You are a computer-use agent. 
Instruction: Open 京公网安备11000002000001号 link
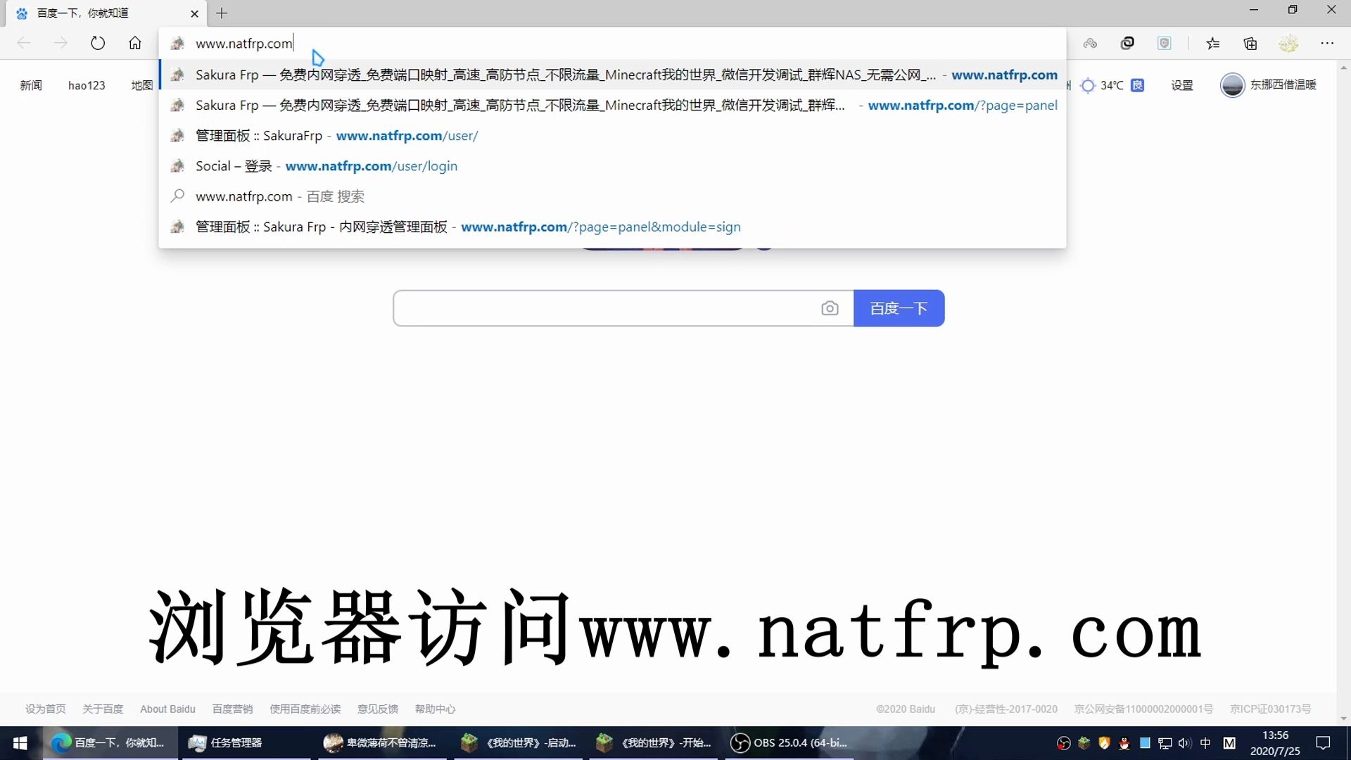pos(1143,709)
